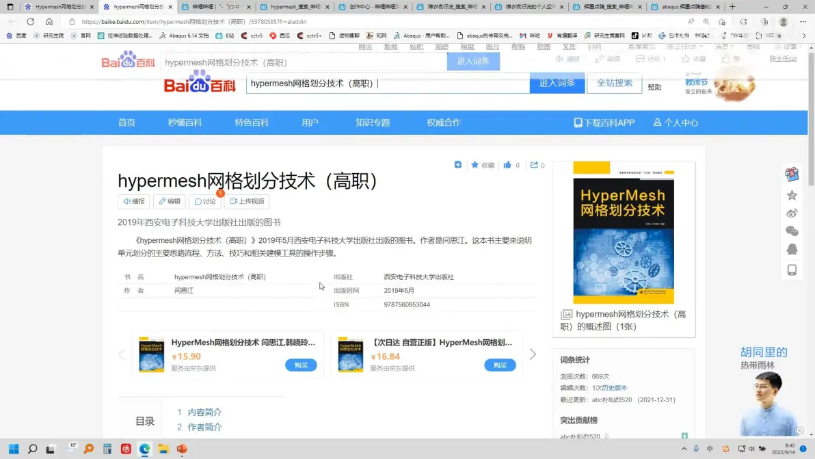Expand the bookmarks bar overflow chevron
815x459 pixels.
[x=804, y=36]
